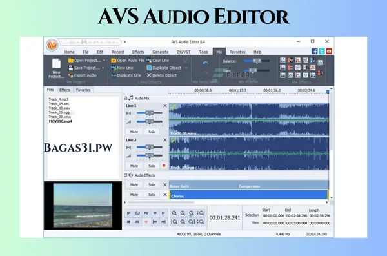Open the Twitter icon link

(322, 51)
